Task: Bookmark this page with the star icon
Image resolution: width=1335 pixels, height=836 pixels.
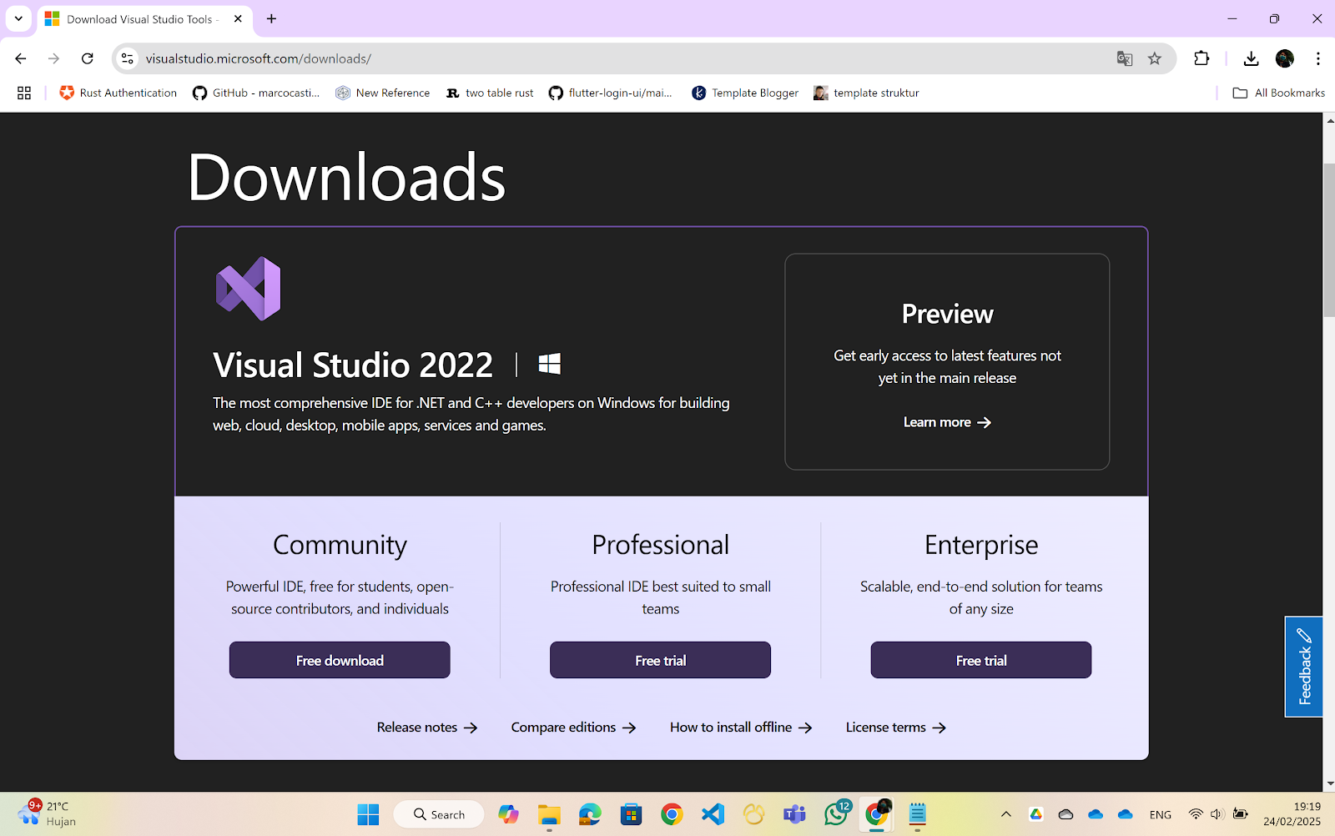Action: 1155,58
